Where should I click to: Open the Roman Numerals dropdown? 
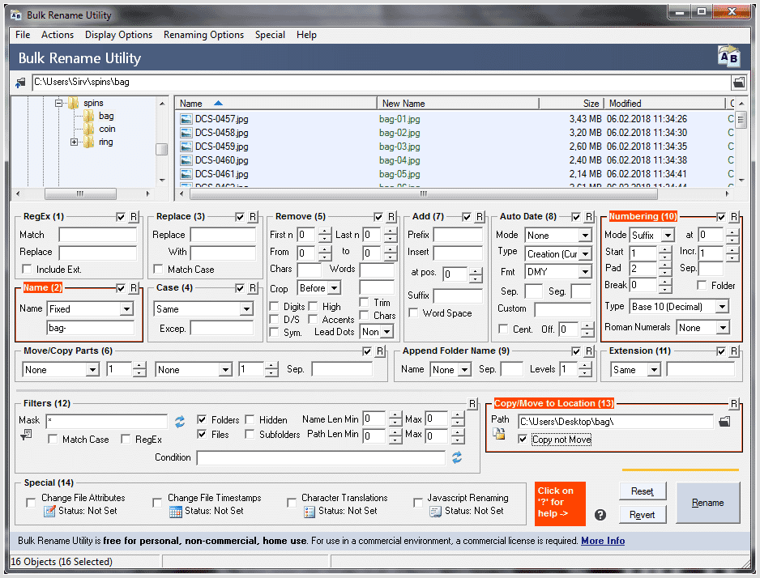pos(723,328)
